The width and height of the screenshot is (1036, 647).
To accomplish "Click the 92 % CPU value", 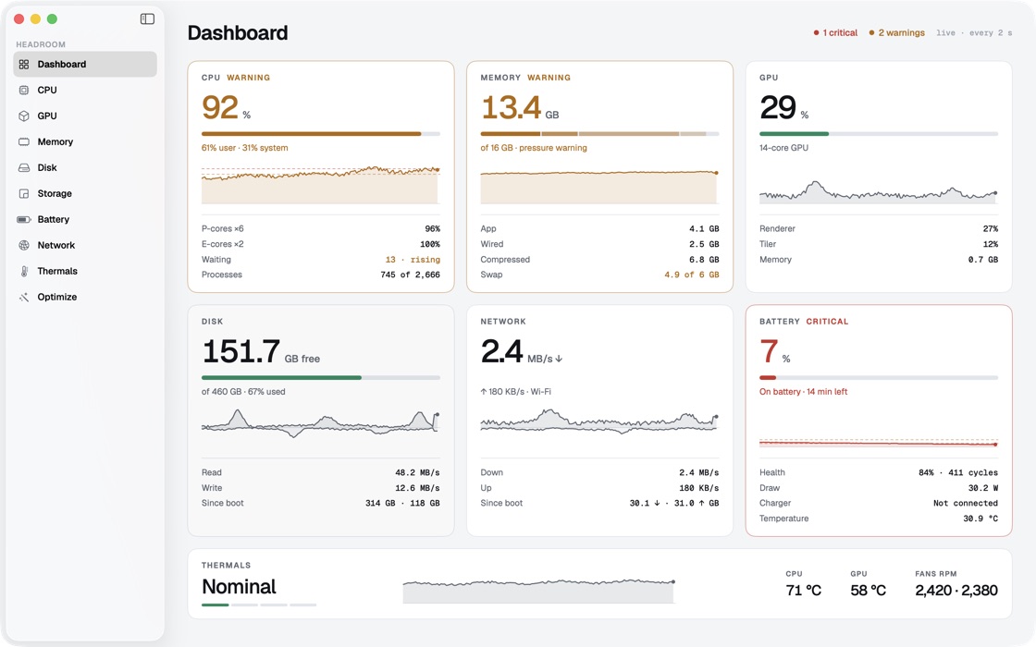I will coord(226,107).
